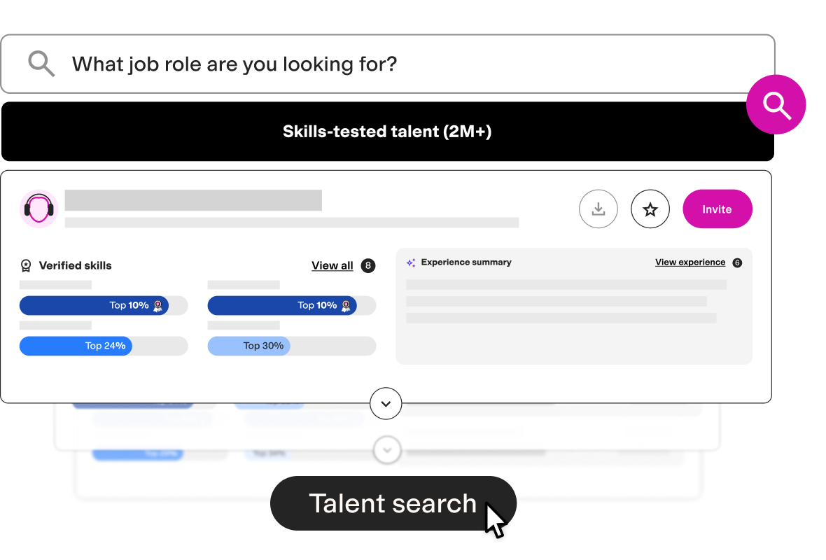
Task: Click the Top 30% skill bar
Action: [292, 346]
